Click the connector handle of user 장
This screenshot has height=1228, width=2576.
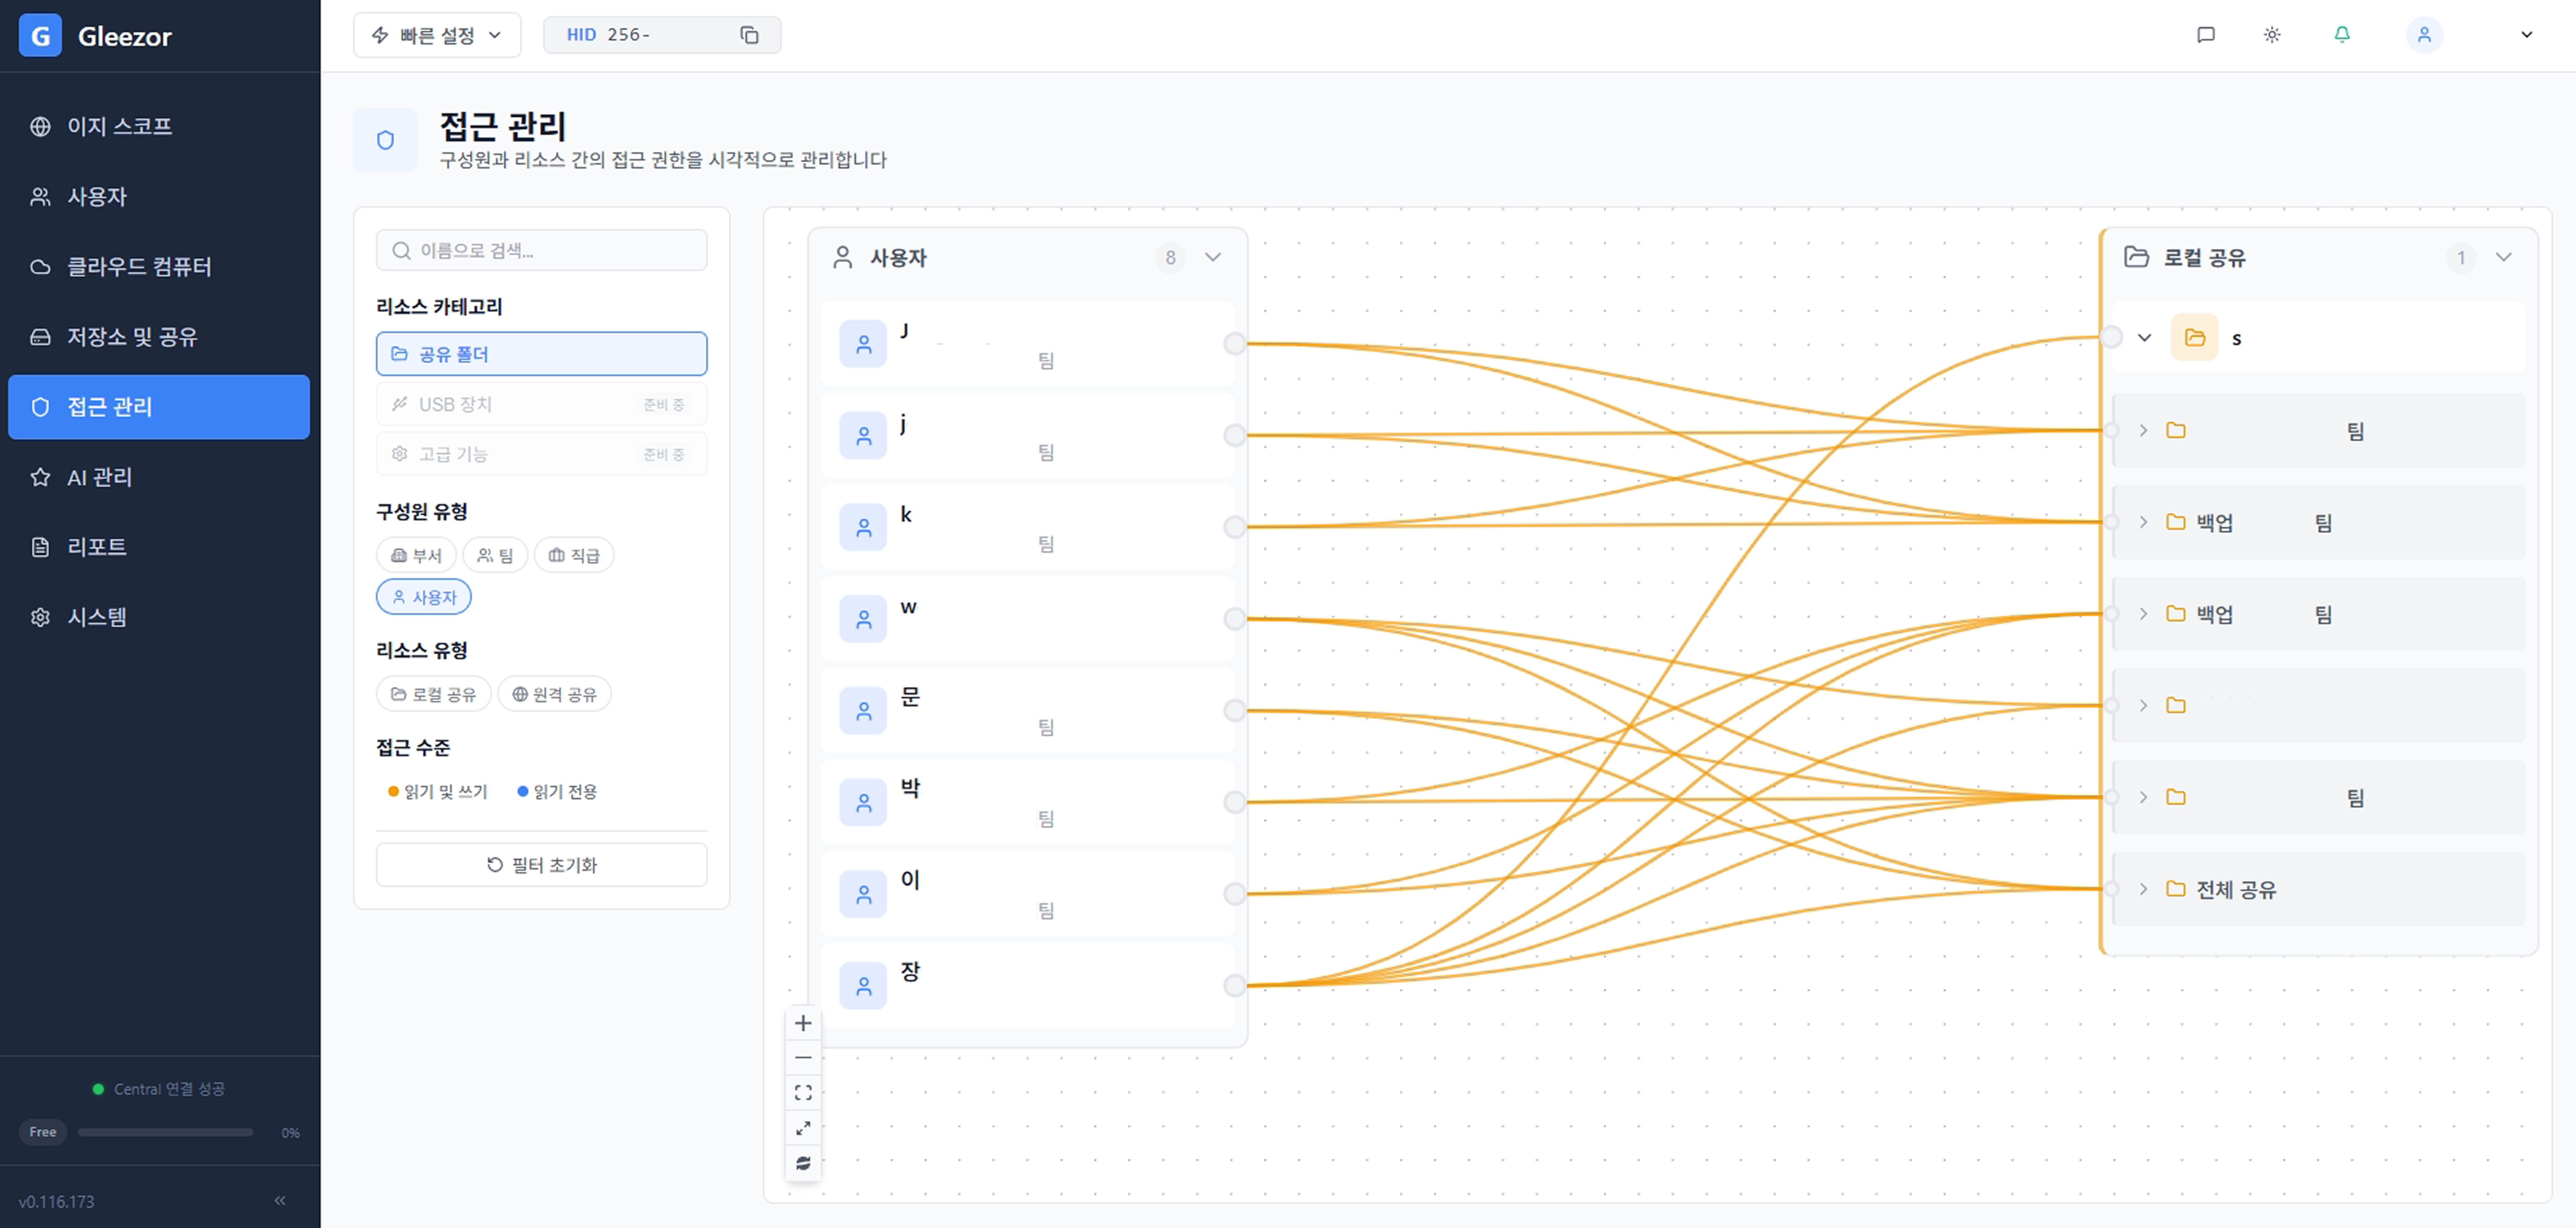pos(1235,986)
